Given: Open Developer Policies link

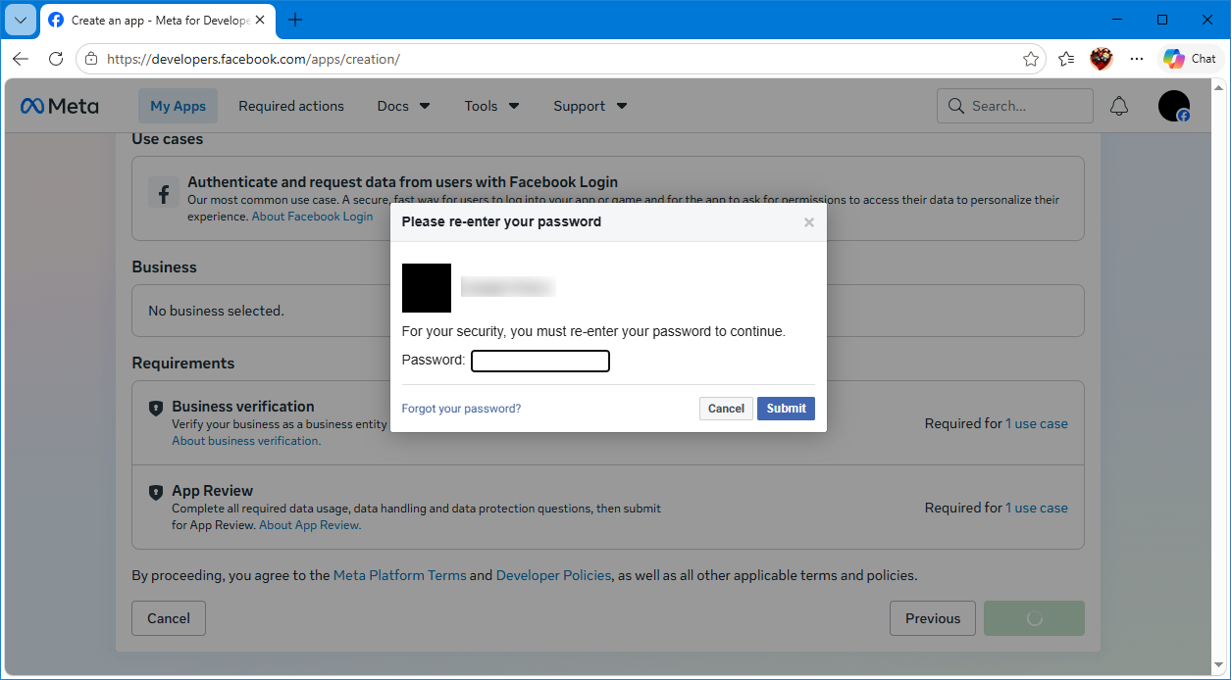Looking at the screenshot, I should (x=553, y=575).
